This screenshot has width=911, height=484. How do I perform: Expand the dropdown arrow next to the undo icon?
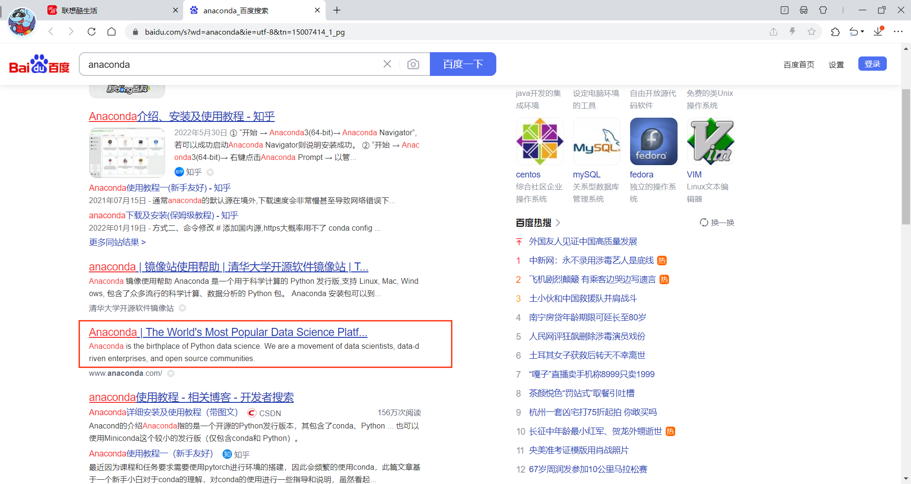tap(863, 32)
